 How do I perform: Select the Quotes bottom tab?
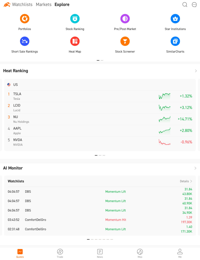(20, 253)
